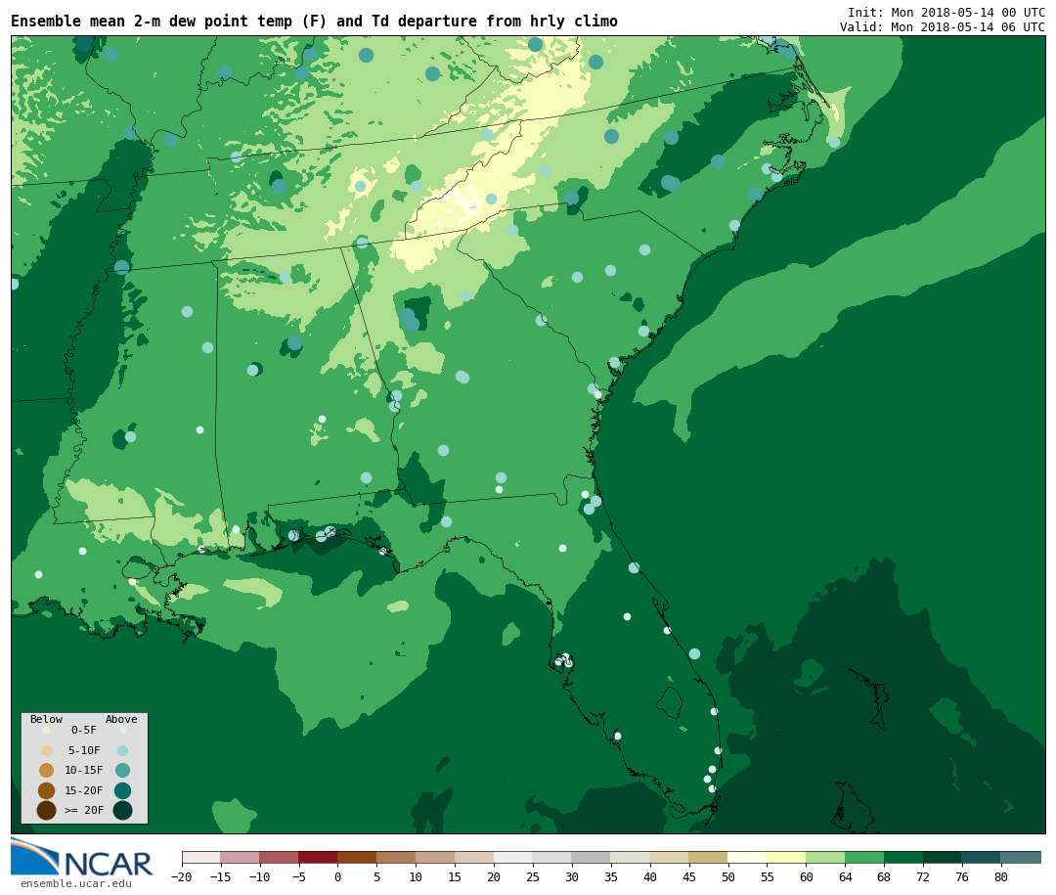The width and height of the screenshot is (1056, 895).
Task: Click the '50' colorbar tick label
Action: pyautogui.click(x=728, y=876)
